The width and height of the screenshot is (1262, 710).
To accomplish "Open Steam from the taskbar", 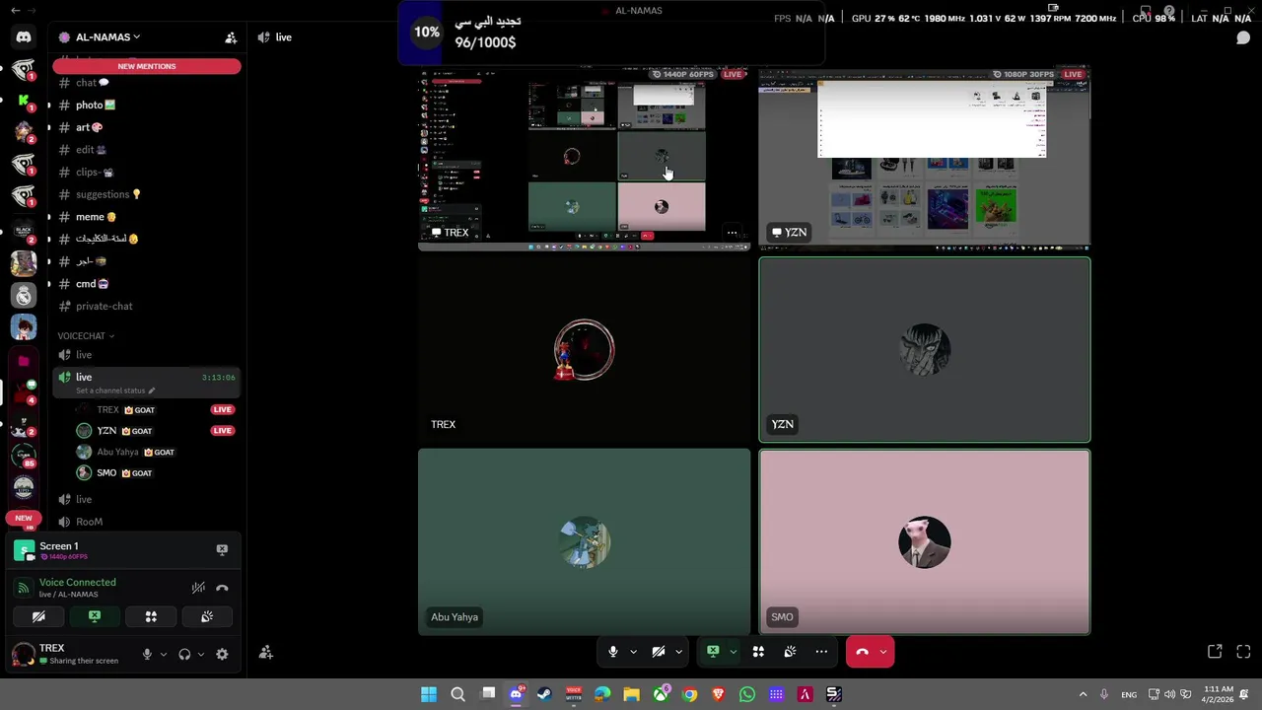I will (544, 694).
